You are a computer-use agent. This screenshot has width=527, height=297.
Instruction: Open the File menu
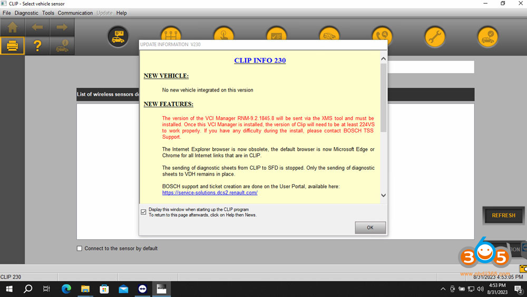7,13
